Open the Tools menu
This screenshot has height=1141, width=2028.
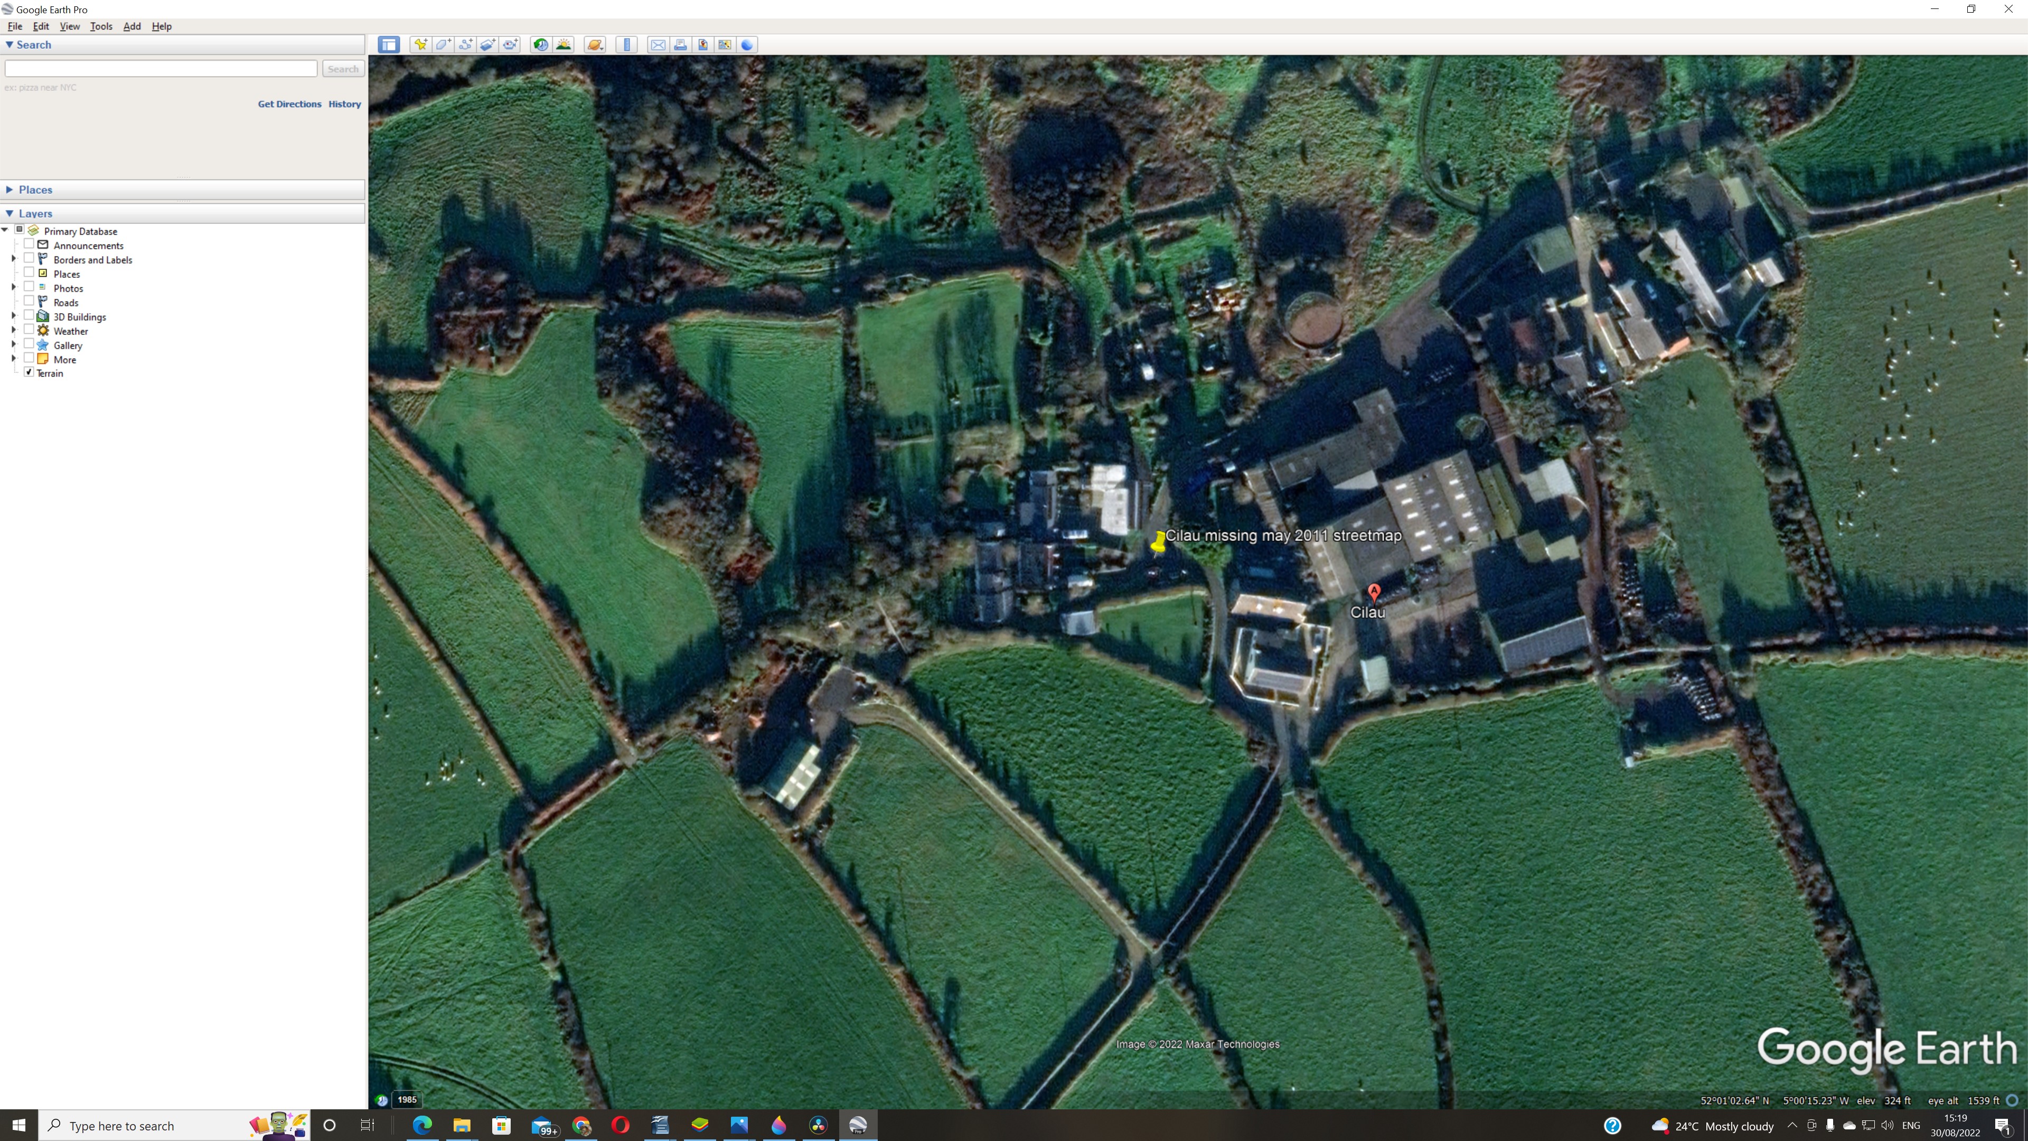click(101, 26)
